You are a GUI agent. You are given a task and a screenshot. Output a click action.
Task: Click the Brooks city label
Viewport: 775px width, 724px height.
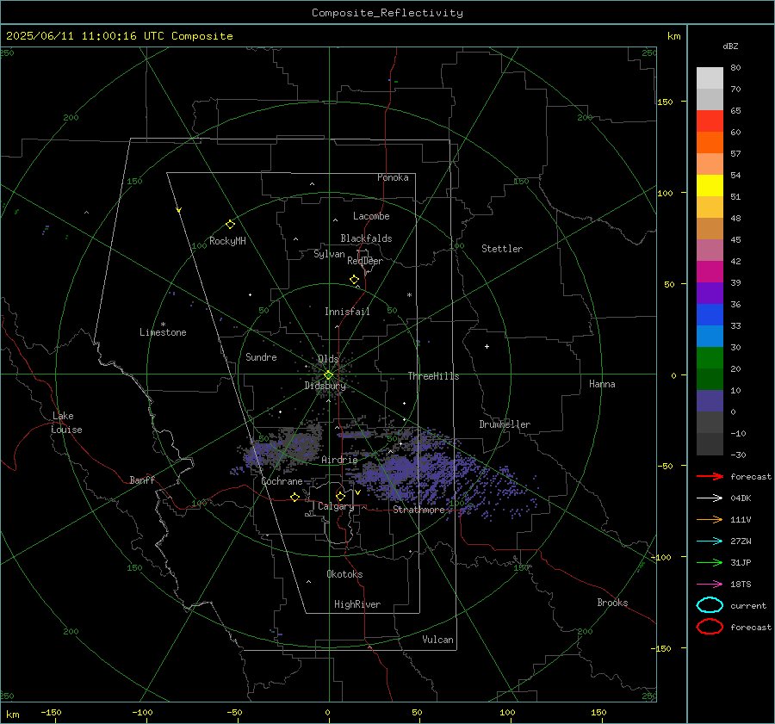coord(612,603)
